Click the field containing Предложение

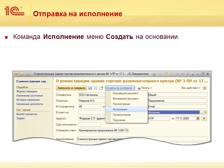pos(177,101)
